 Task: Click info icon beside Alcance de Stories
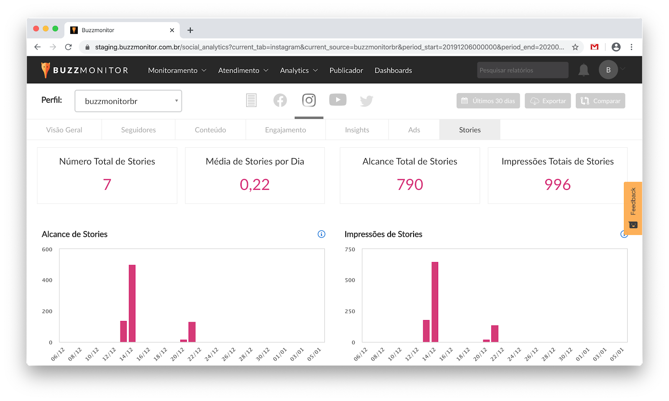click(321, 234)
